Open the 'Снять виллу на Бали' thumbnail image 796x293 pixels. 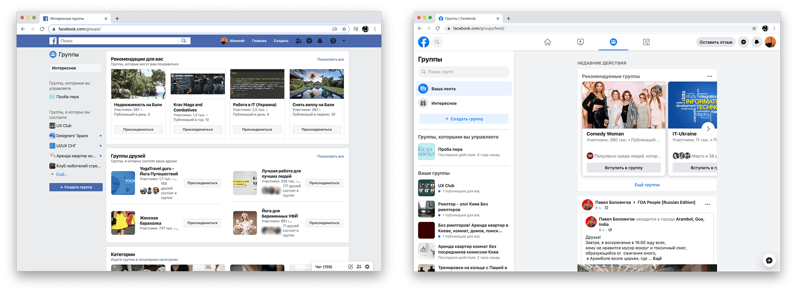pos(316,84)
